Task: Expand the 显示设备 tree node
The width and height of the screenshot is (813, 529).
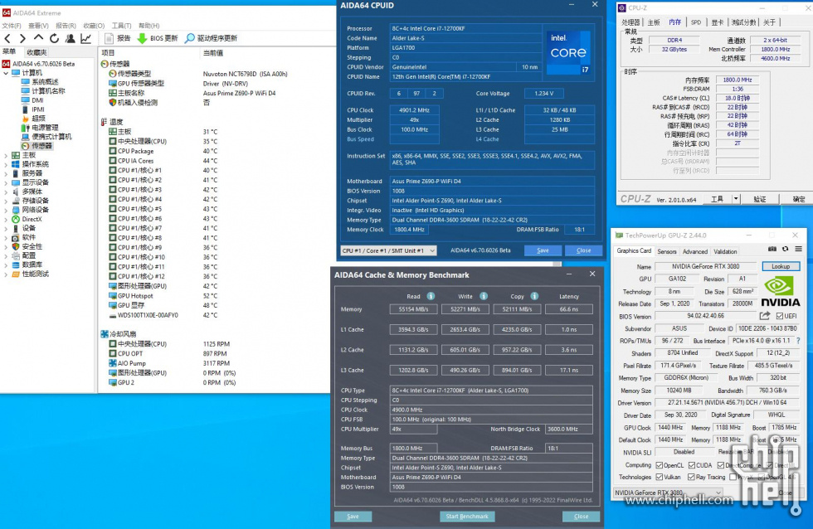Action: 6,182
